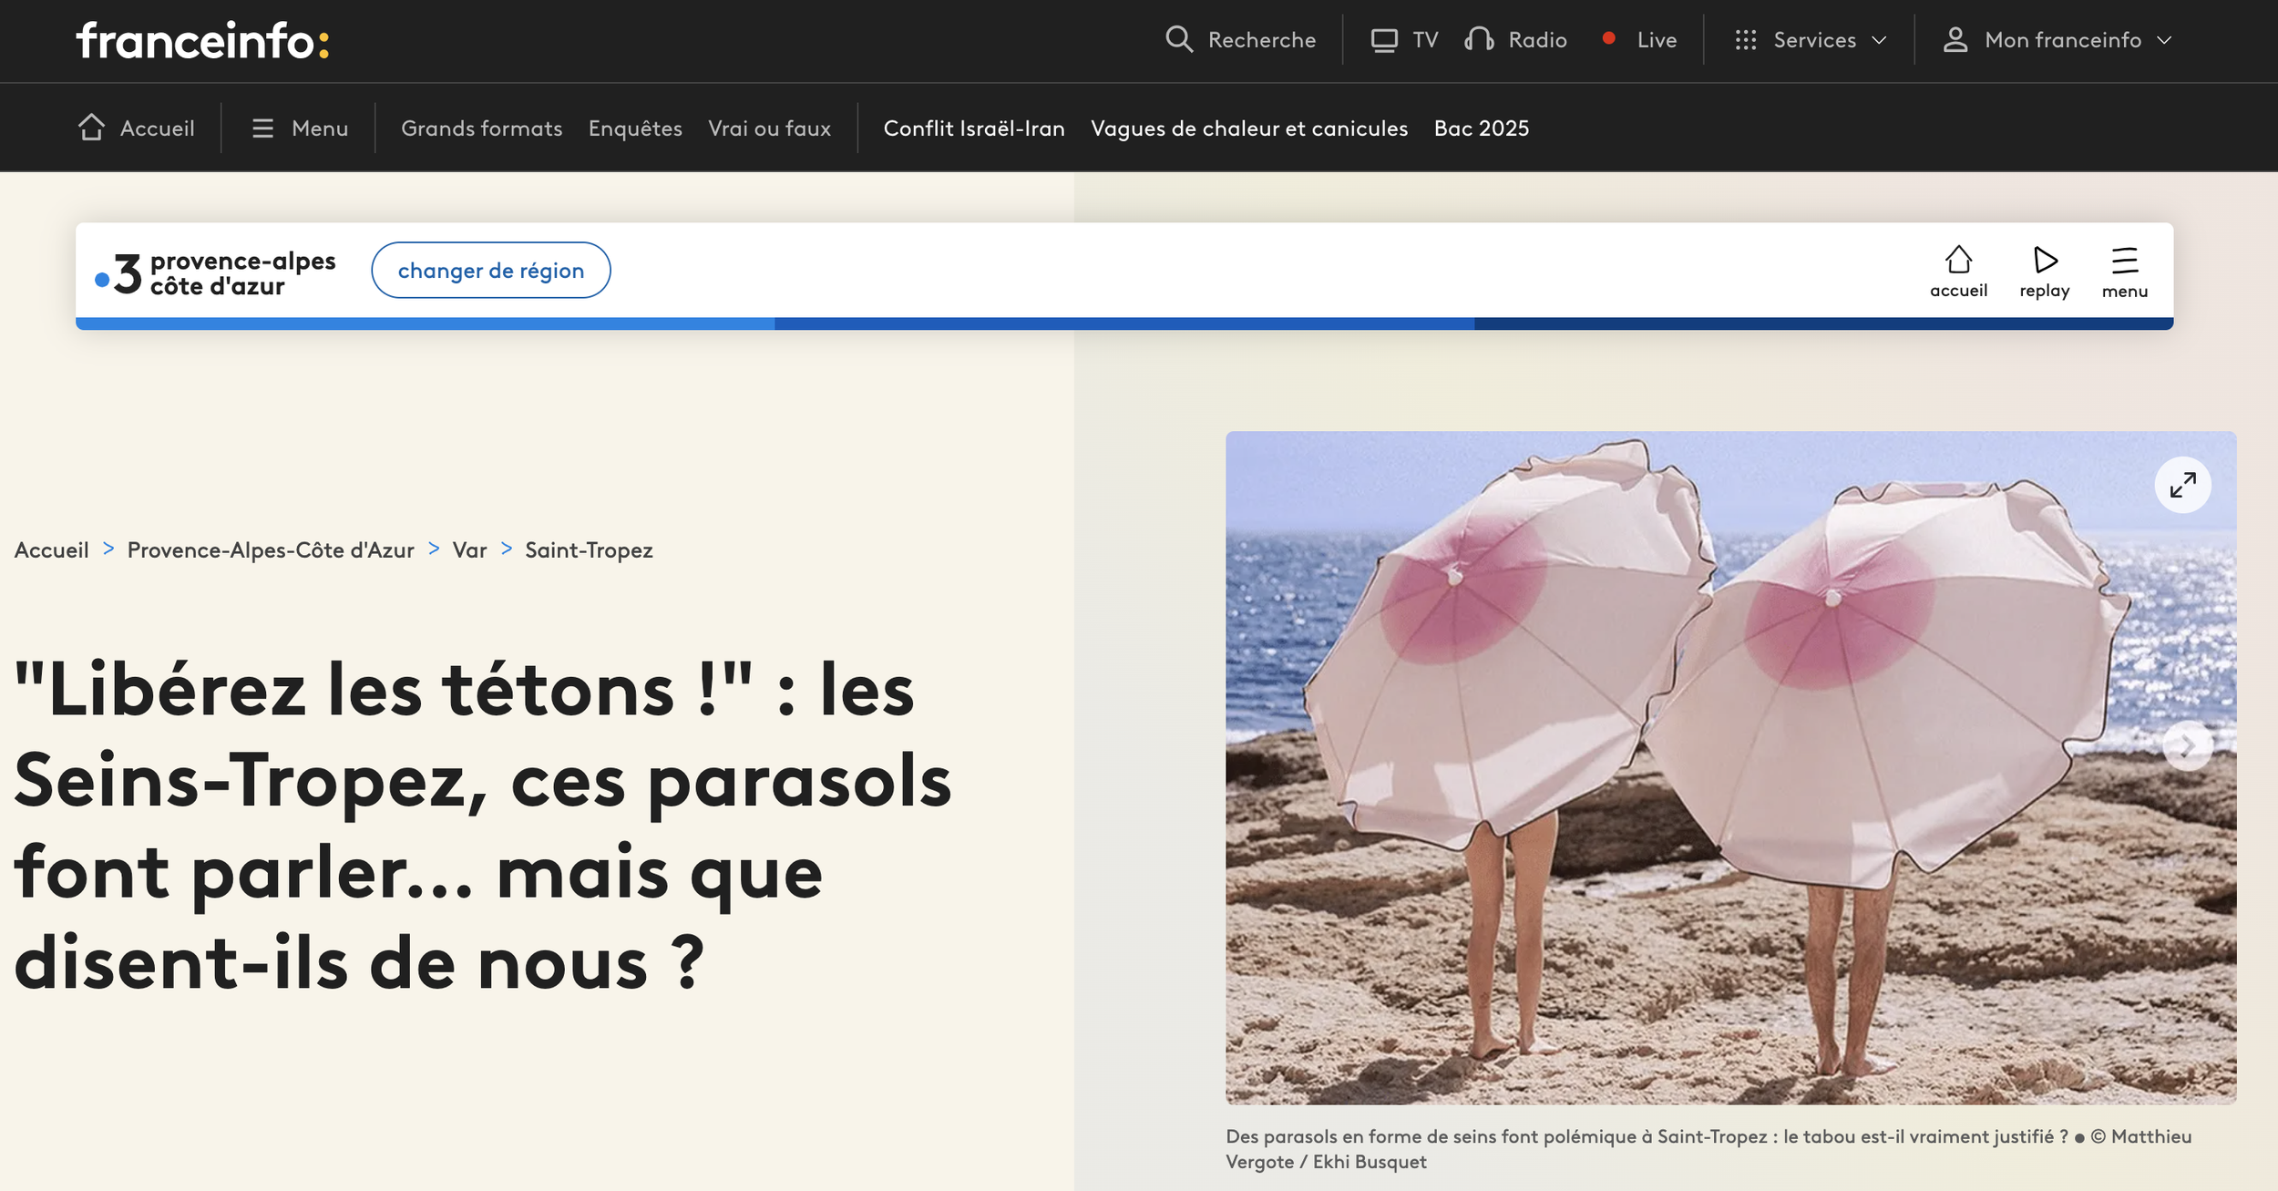This screenshot has width=2278, height=1191.
Task: Open the Conflit Israël-Iran topic
Action: coord(973,128)
